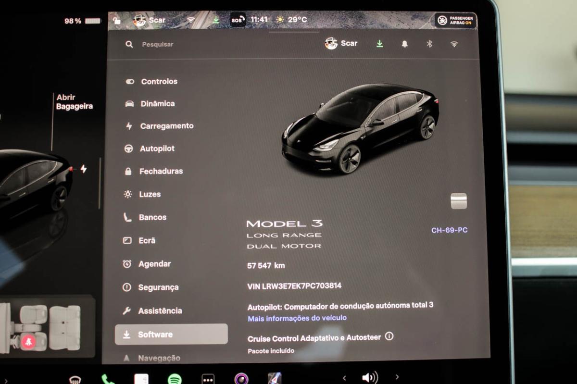Open the Luzes settings menu
The width and height of the screenshot is (577, 384).
pos(142,194)
